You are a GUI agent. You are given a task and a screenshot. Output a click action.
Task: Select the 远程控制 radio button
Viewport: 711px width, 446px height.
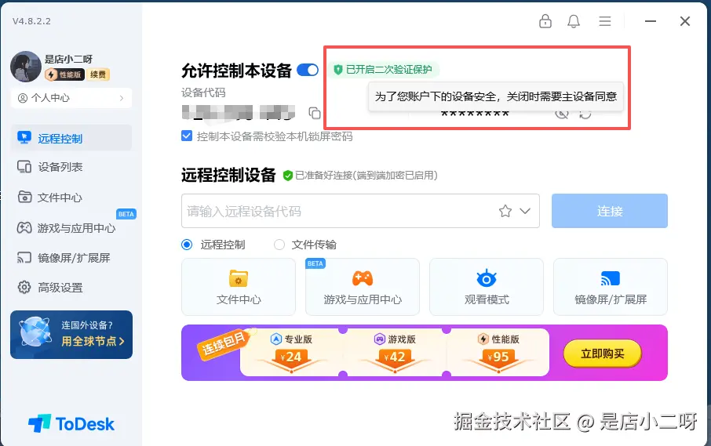187,245
